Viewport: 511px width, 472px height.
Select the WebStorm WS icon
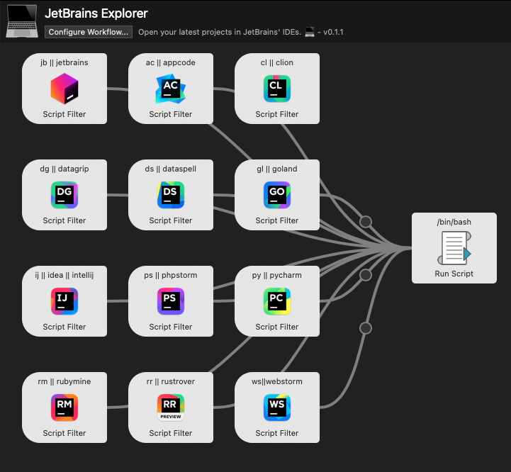(x=276, y=408)
